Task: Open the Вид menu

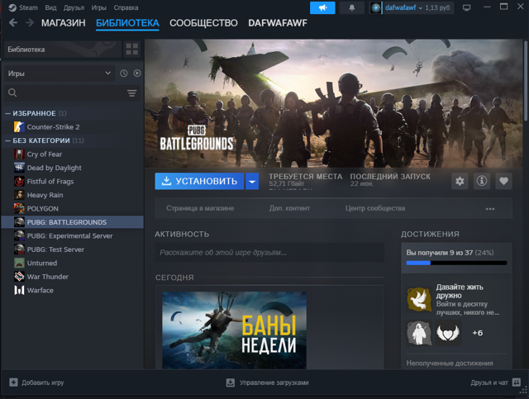Action: [50, 7]
